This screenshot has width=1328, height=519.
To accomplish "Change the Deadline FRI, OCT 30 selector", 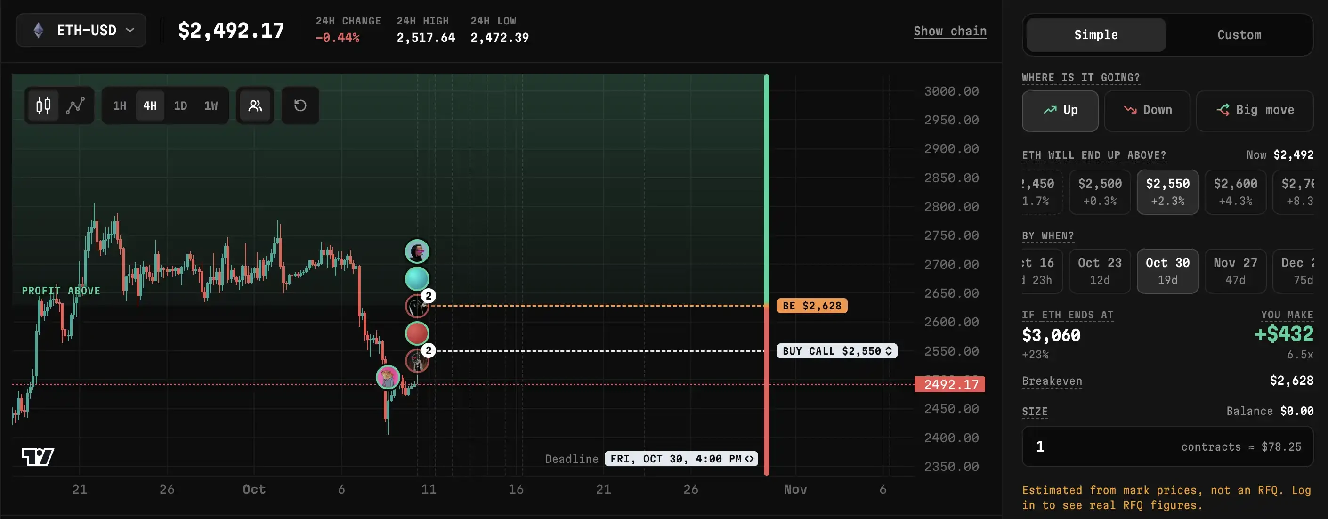I will pos(681,459).
